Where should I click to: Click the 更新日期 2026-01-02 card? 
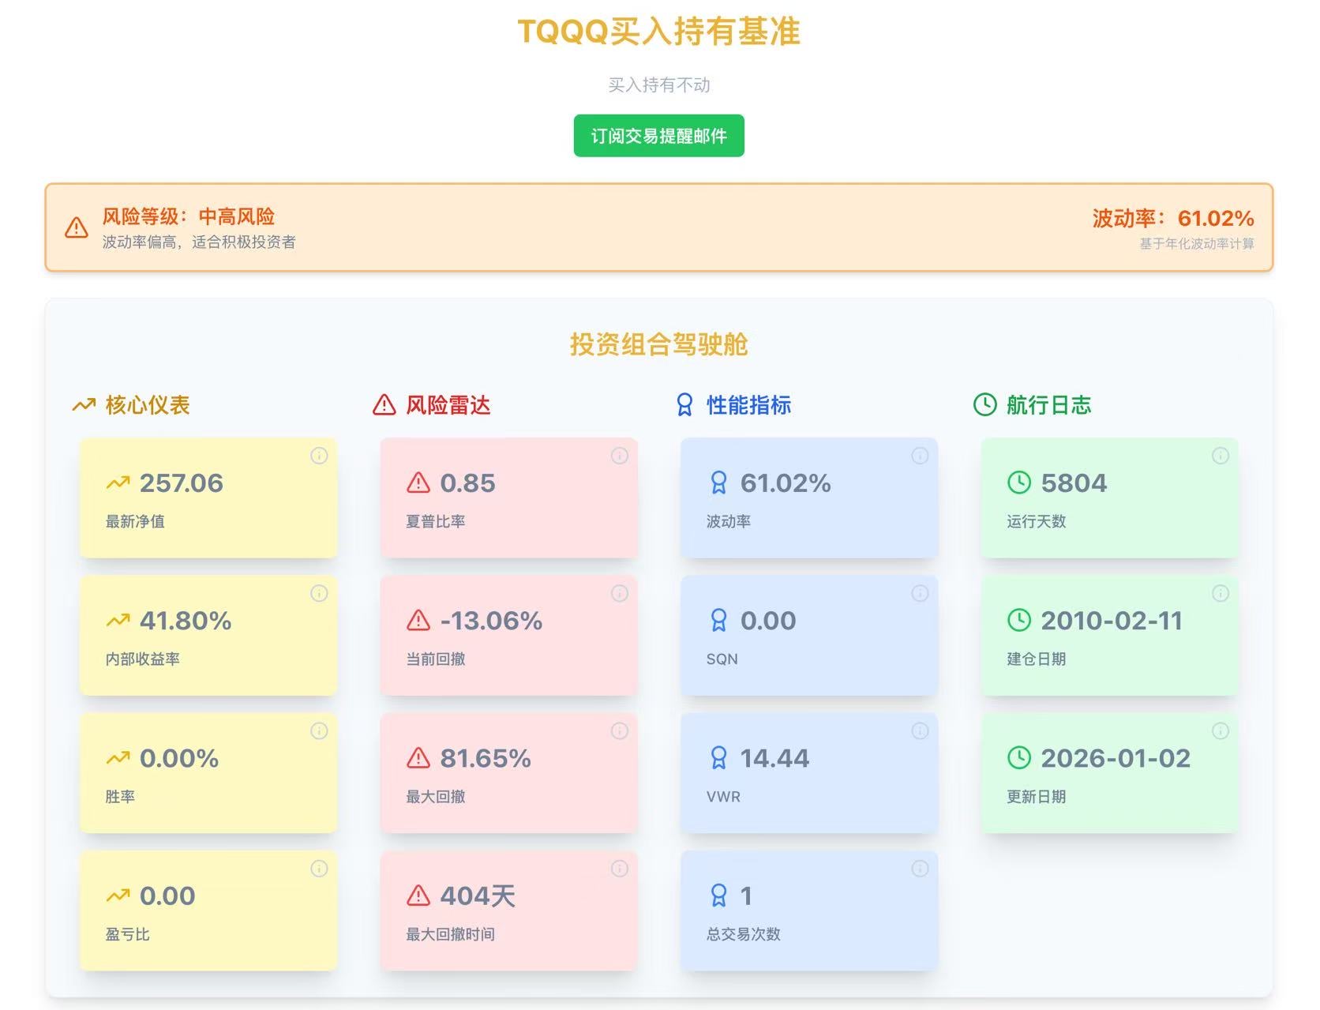pyautogui.click(x=1109, y=773)
